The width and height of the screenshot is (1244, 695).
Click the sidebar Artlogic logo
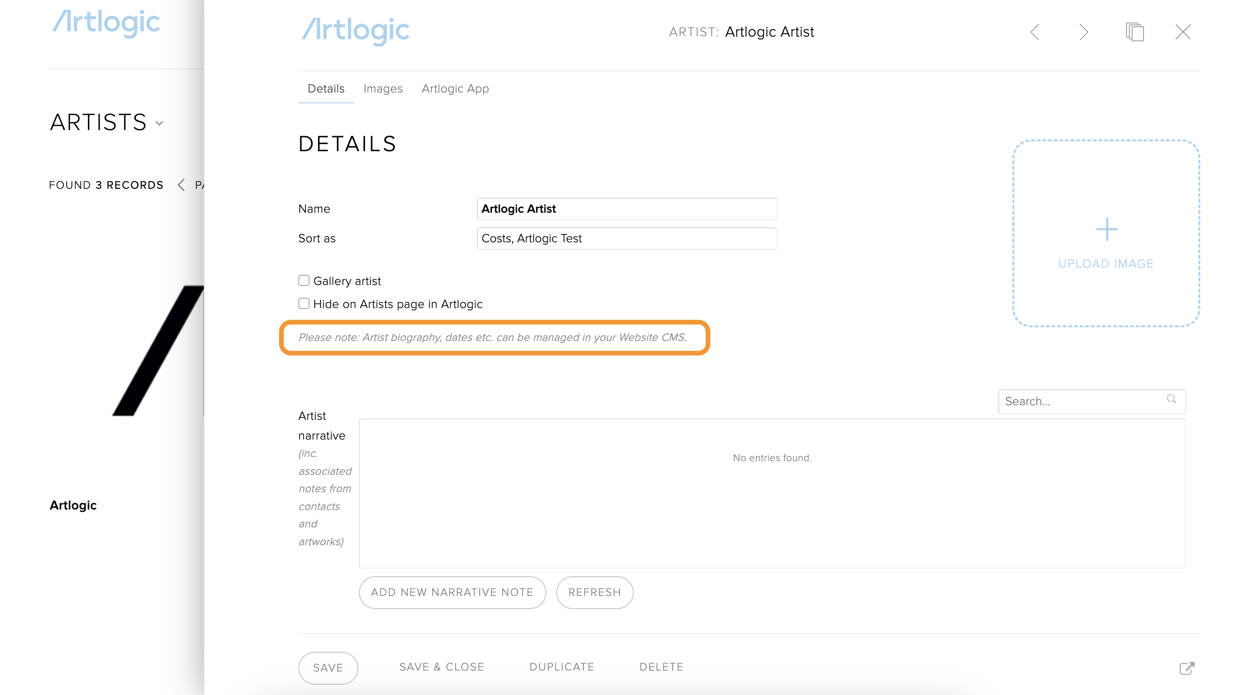click(x=106, y=23)
